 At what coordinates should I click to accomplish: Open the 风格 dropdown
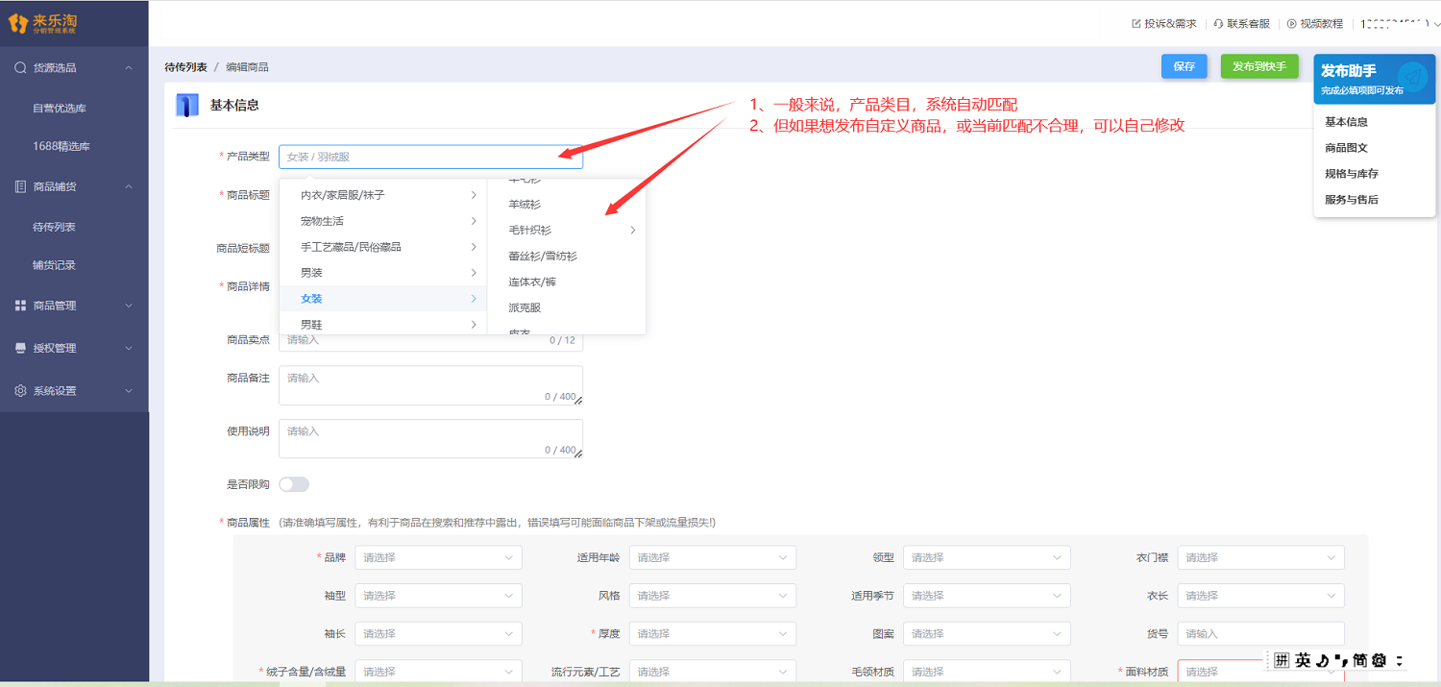[x=713, y=596]
